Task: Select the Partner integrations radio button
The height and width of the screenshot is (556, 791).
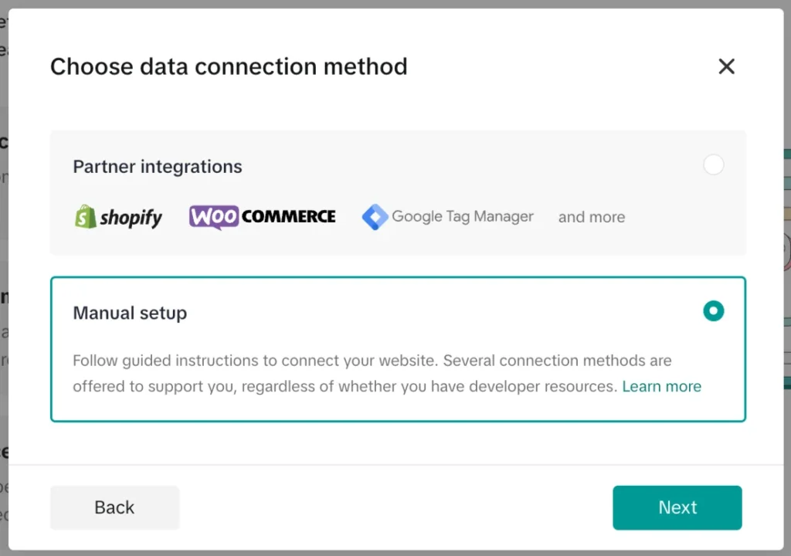Action: pyautogui.click(x=713, y=164)
